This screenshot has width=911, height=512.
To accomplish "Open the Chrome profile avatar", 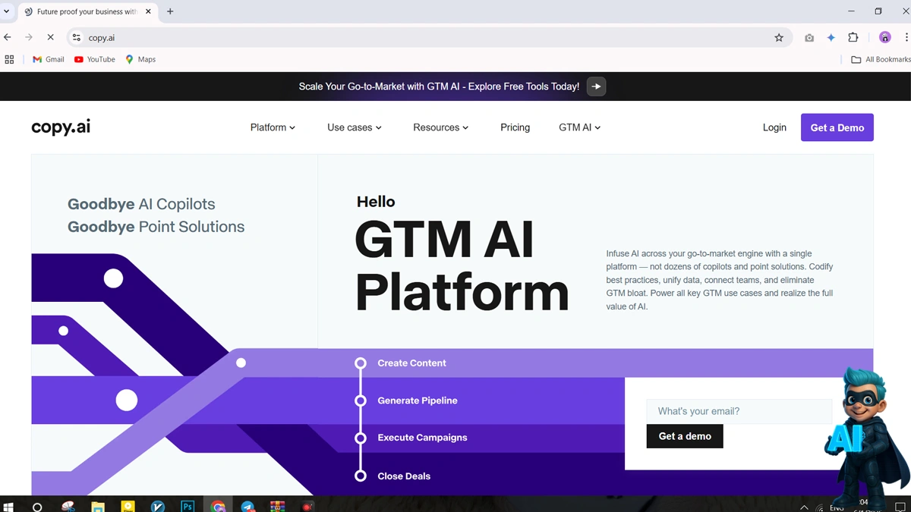I will (x=885, y=38).
